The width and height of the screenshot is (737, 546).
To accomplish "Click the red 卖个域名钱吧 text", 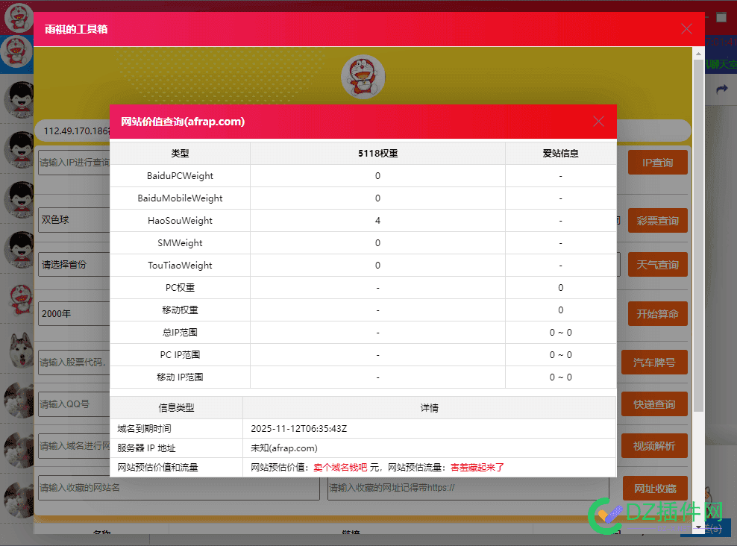I will [340, 468].
